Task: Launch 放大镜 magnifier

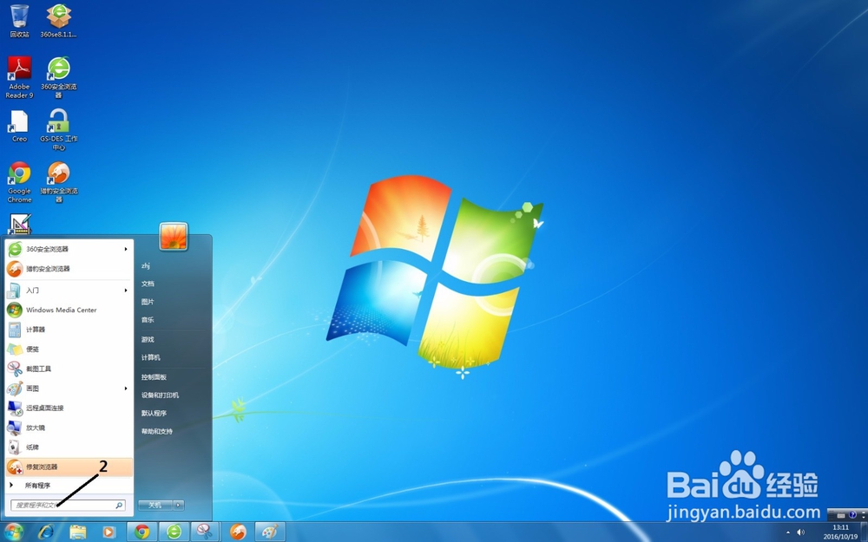Action: (69, 428)
